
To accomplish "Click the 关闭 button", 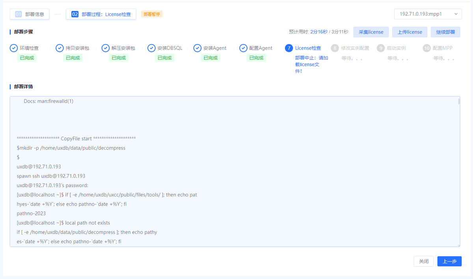I will 424,261.
